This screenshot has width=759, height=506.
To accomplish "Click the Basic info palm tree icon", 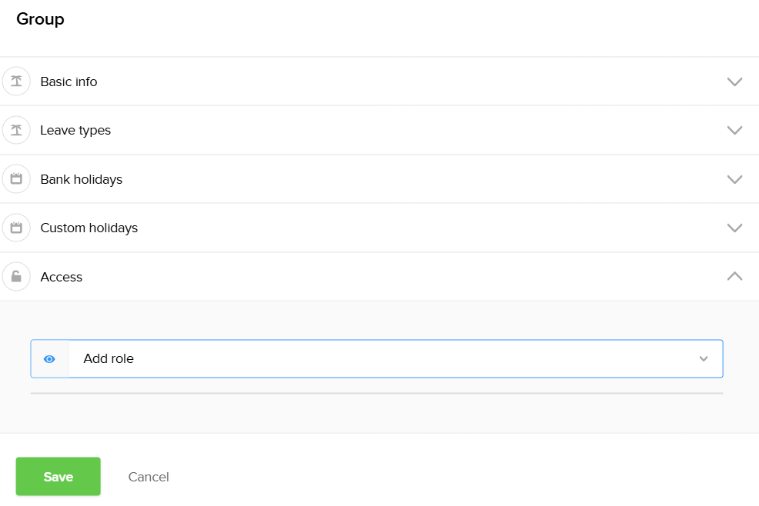I will tap(16, 82).
